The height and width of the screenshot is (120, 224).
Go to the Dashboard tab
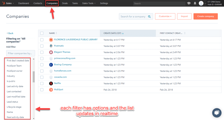(24, 3)
